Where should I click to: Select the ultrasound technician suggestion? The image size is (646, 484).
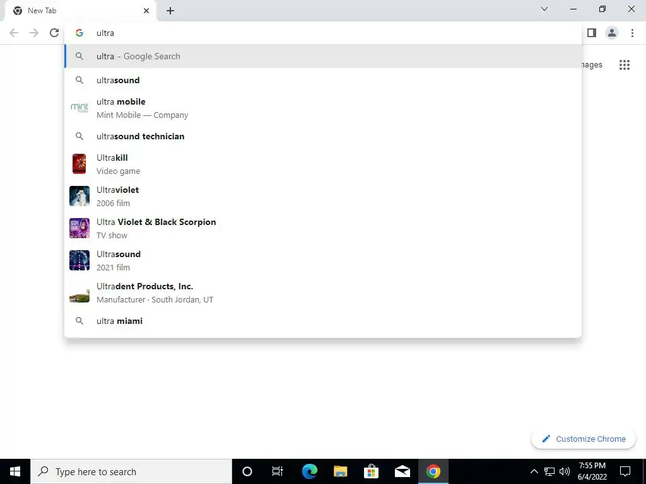pos(323,136)
